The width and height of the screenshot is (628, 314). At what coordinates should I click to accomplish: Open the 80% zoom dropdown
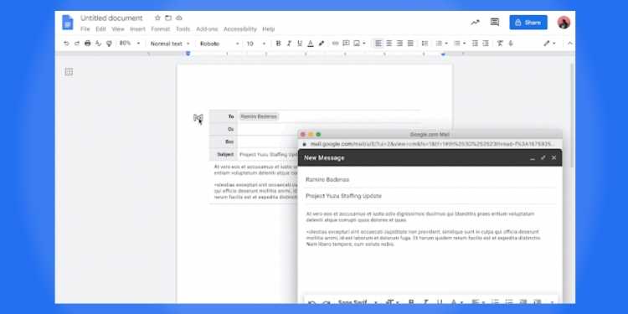coord(130,44)
